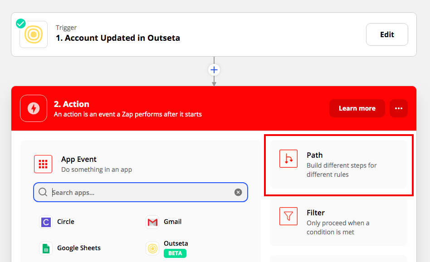Click 'Only proceed when a condition is met'
Screen dimensions: 430x262
338,228
